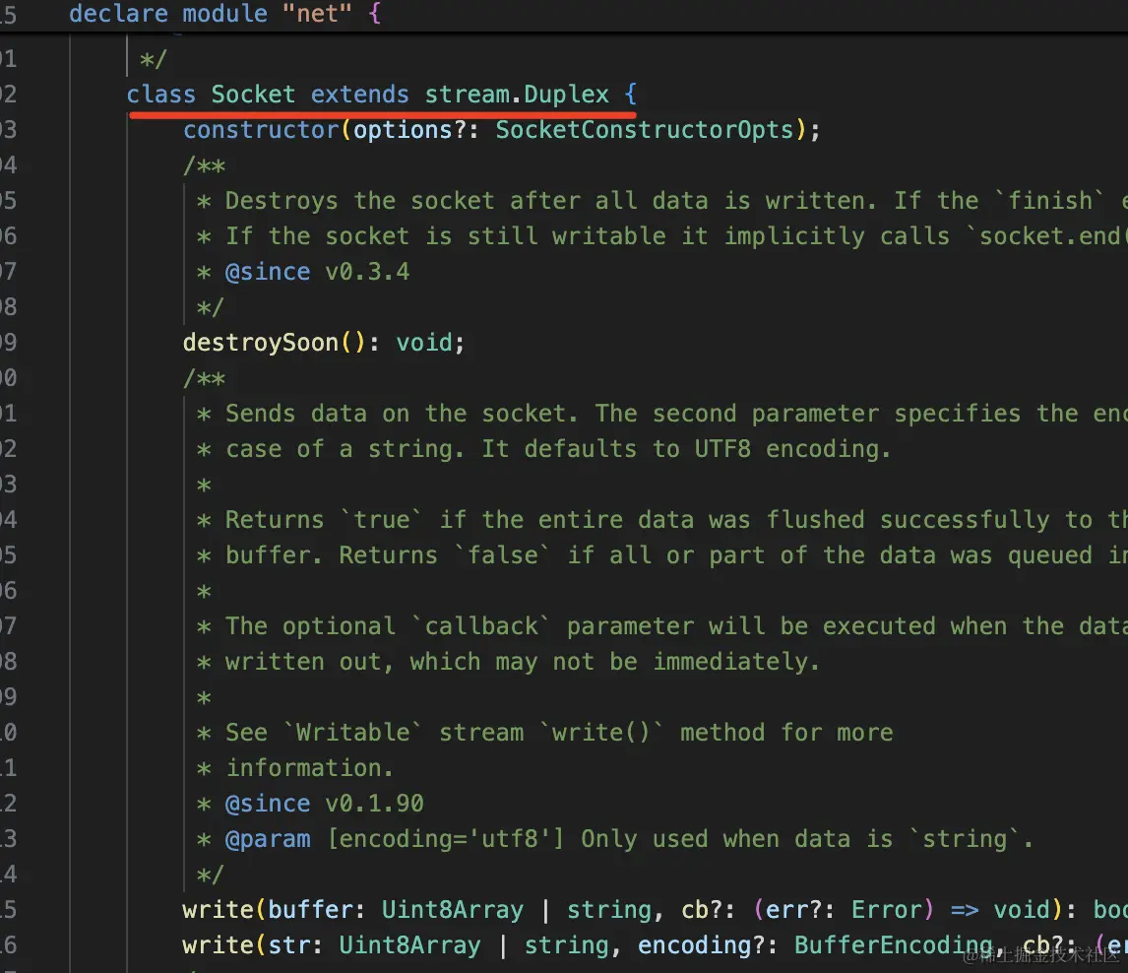This screenshot has width=1128, height=973.
Task: Click the SocketConstructorOpts type reference
Action: (x=644, y=130)
